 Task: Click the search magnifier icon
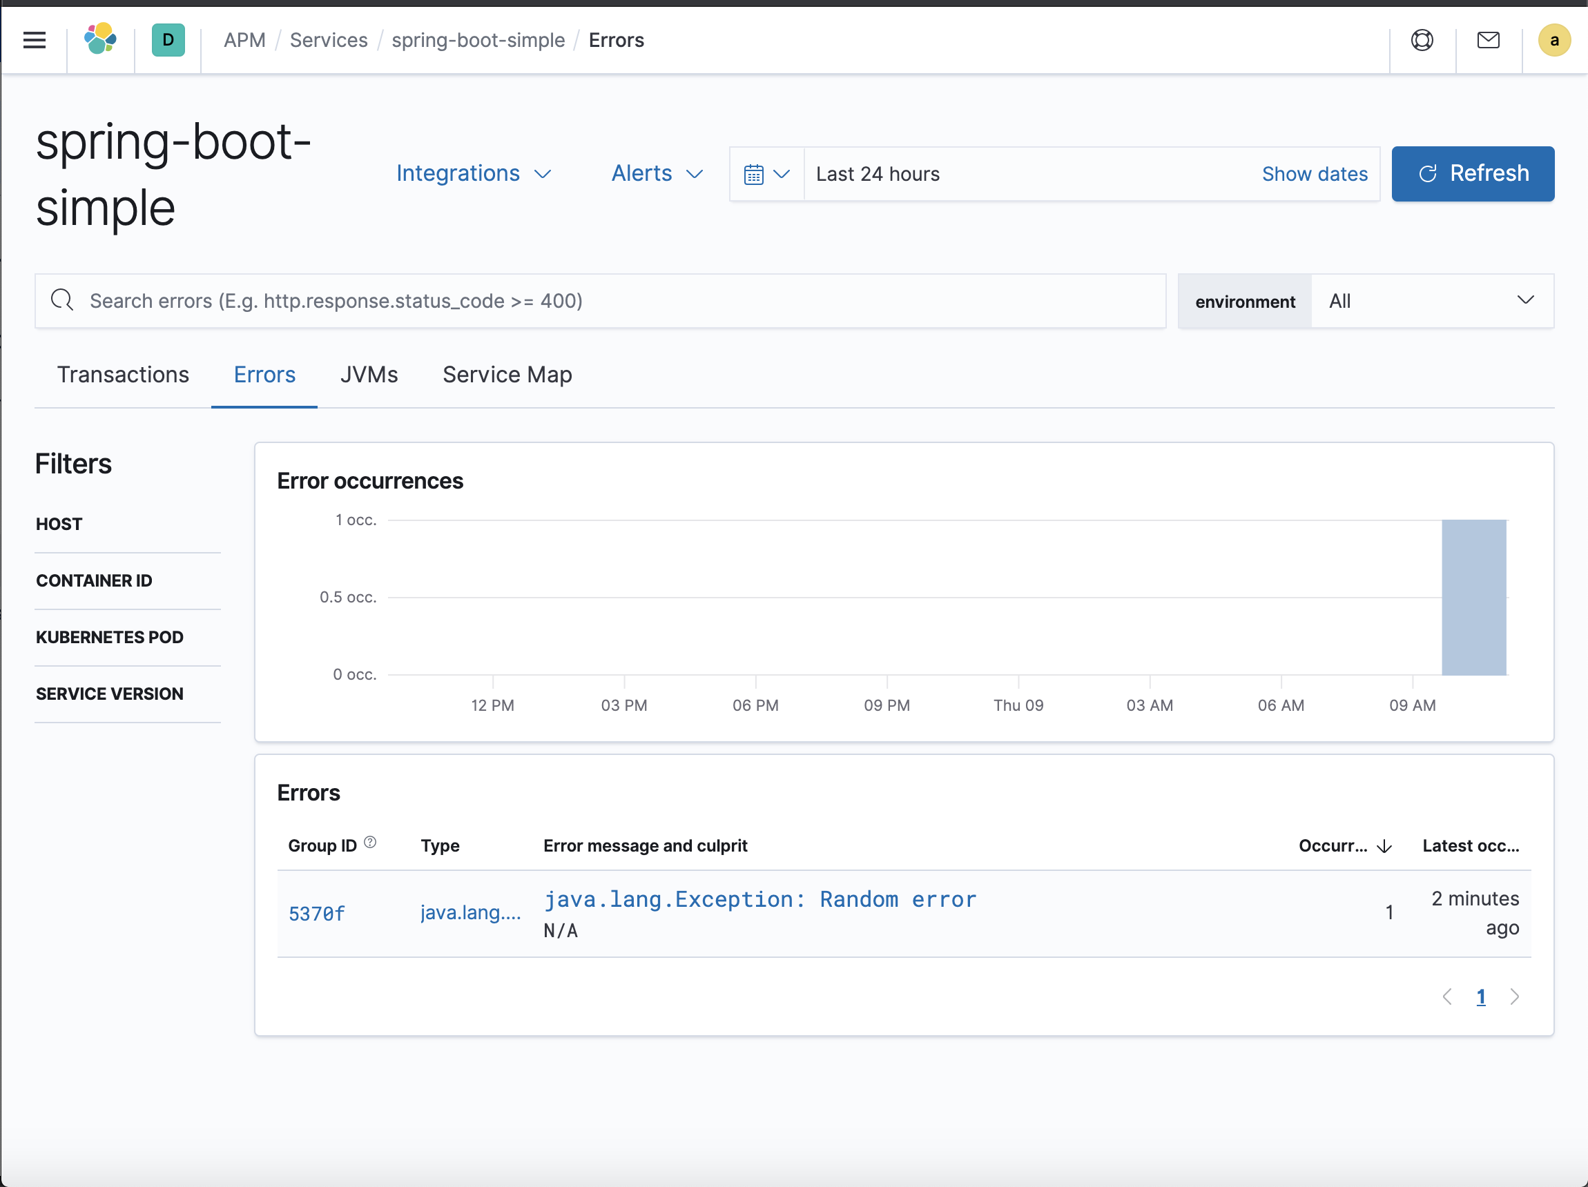click(x=62, y=300)
